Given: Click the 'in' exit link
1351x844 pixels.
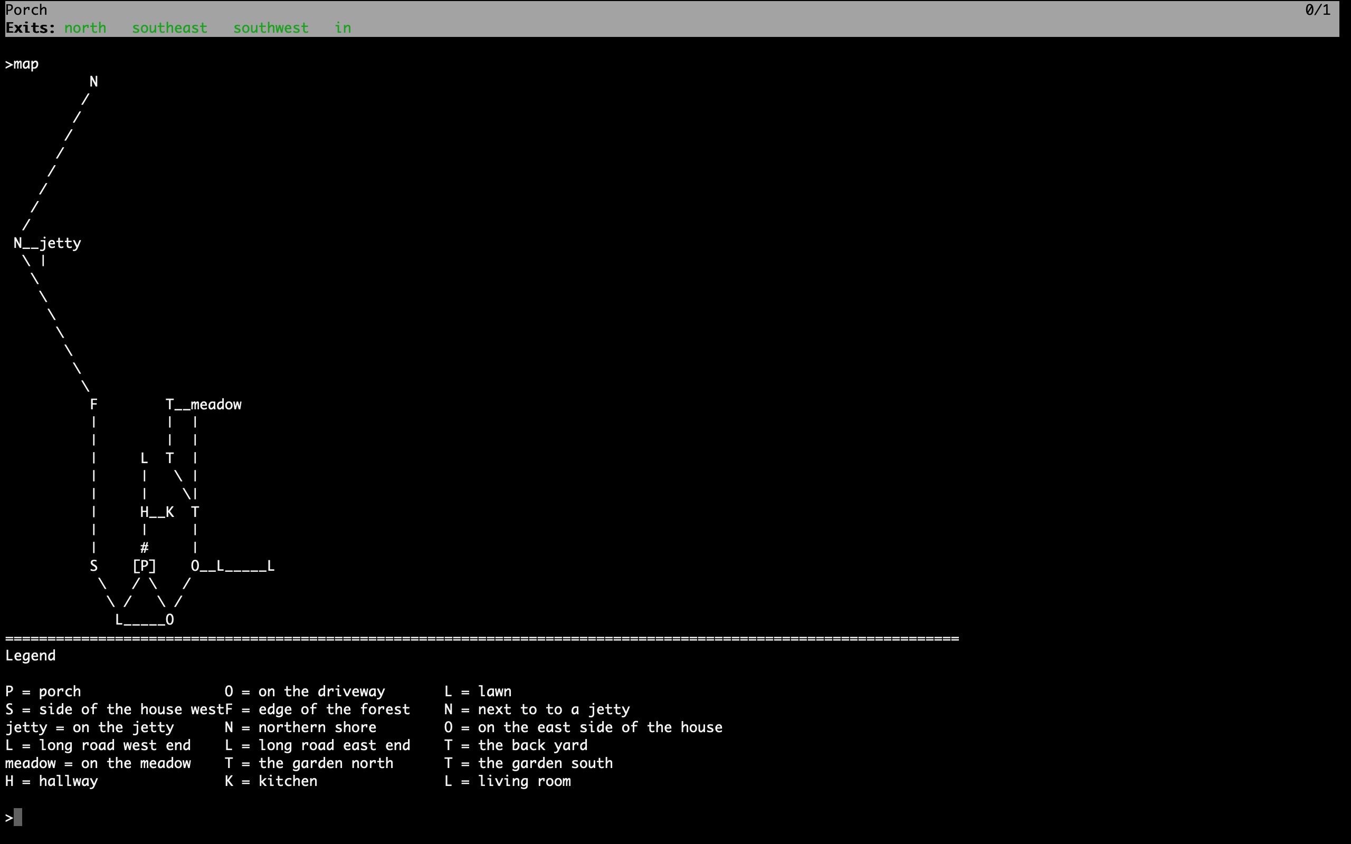Looking at the screenshot, I should point(343,28).
